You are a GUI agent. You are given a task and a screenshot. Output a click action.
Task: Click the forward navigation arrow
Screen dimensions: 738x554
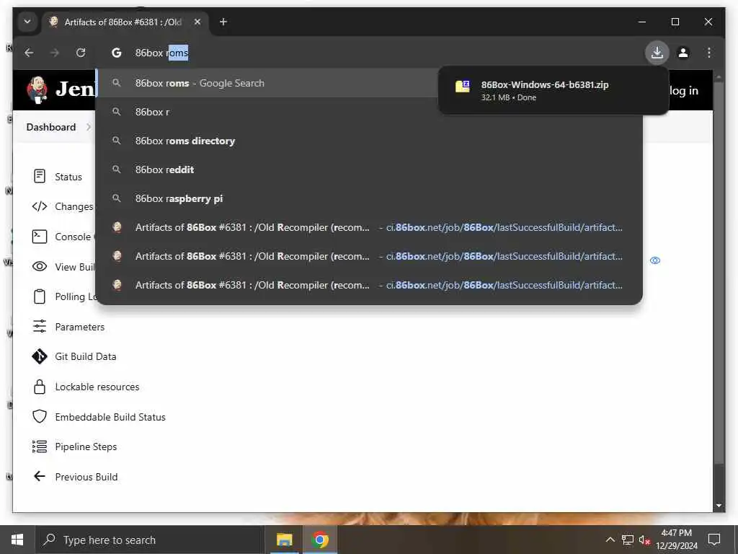click(55, 53)
